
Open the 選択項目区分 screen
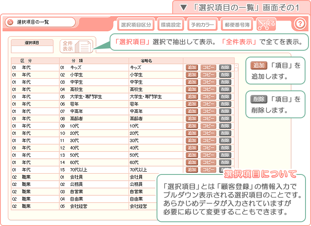(x=136, y=25)
